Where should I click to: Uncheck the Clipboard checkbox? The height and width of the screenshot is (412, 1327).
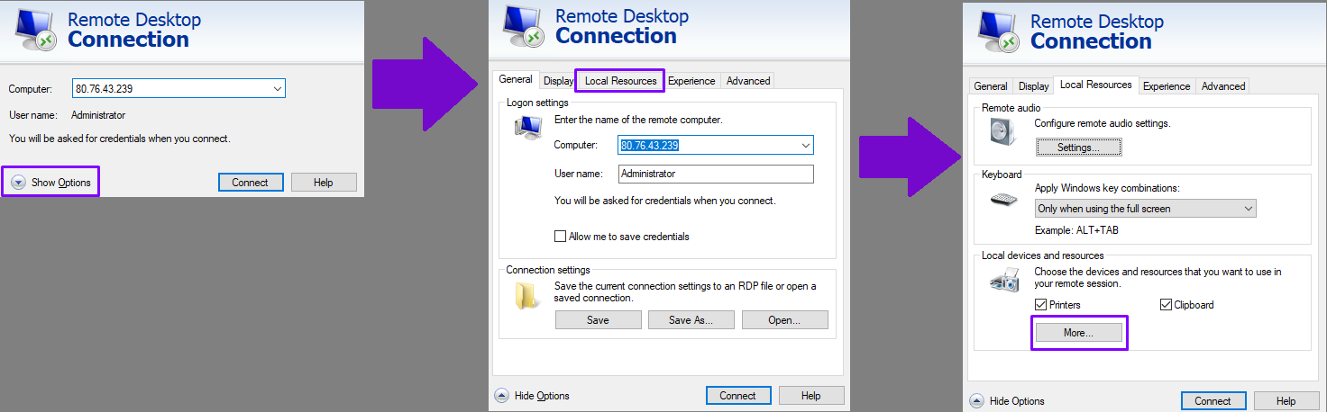(x=1166, y=305)
